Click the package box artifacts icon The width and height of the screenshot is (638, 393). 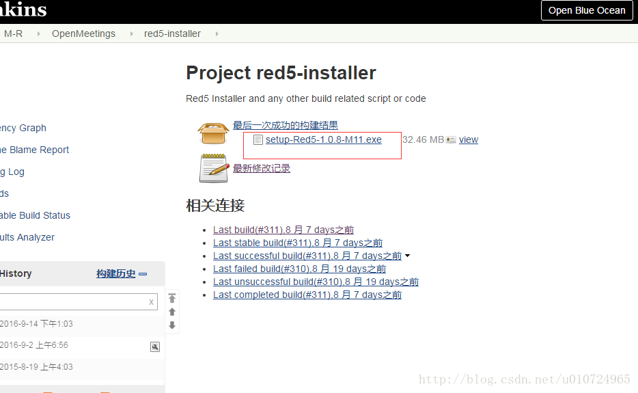pyautogui.click(x=213, y=133)
